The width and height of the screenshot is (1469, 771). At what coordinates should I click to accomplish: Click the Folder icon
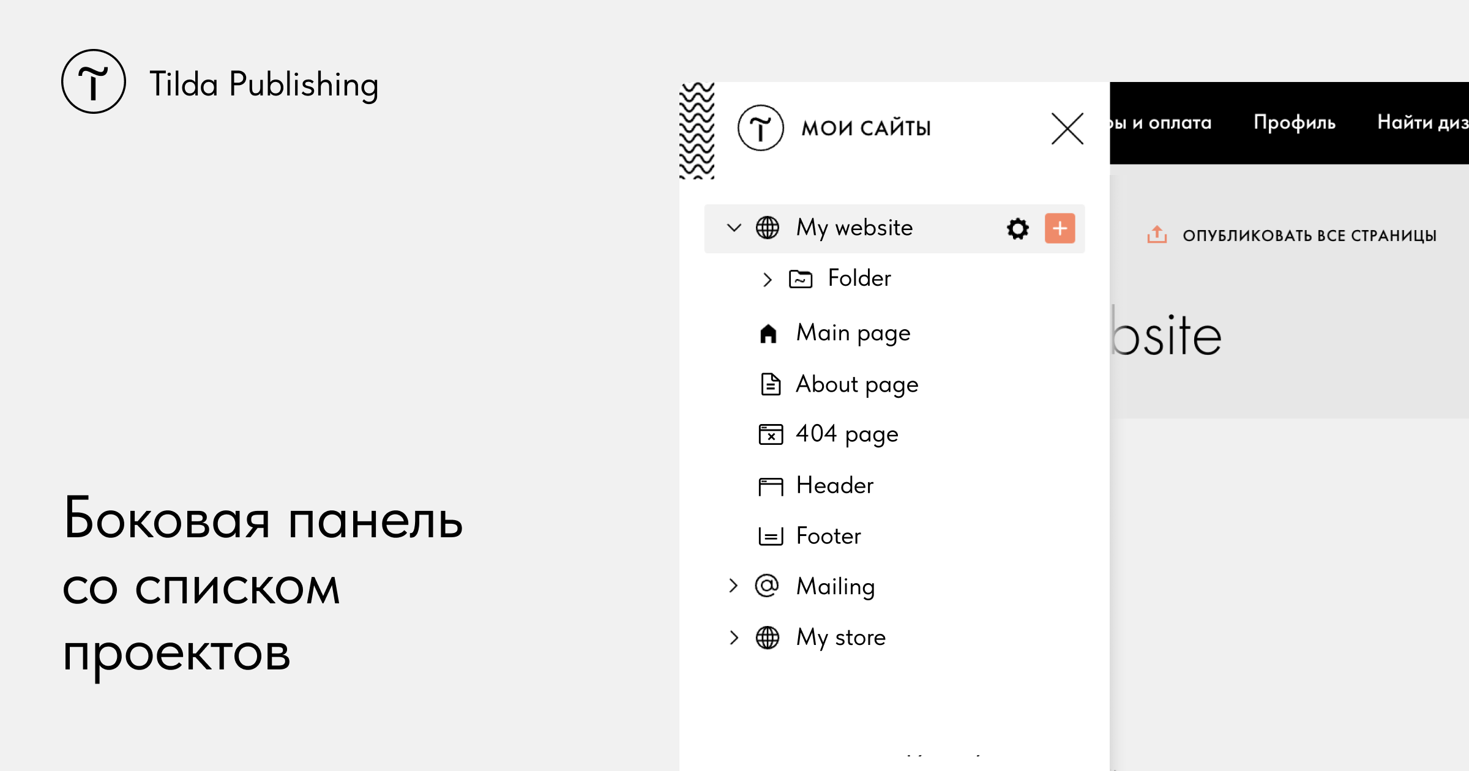(x=800, y=279)
